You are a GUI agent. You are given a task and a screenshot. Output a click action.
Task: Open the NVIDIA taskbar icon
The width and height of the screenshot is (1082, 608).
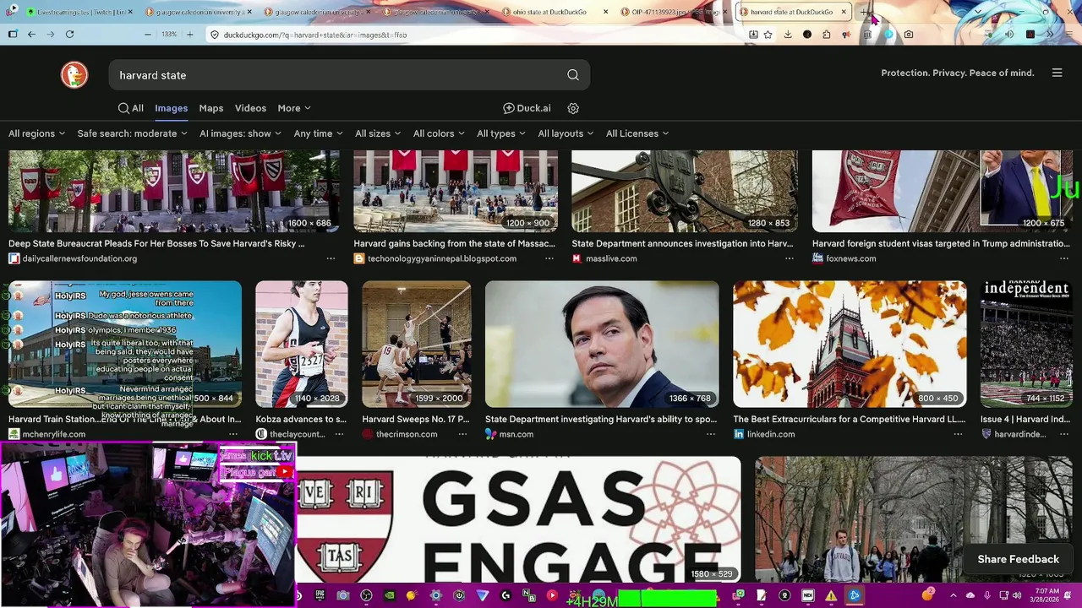coord(389,595)
